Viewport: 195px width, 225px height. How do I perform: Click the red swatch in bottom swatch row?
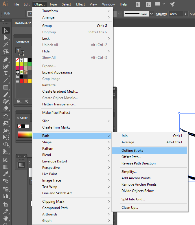(x=21, y=81)
